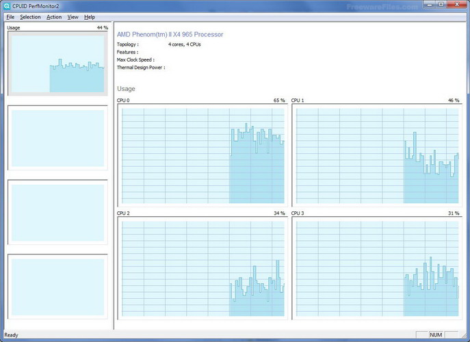Close the PerfMonitor2 window
The height and width of the screenshot is (342, 470).
[457, 4]
